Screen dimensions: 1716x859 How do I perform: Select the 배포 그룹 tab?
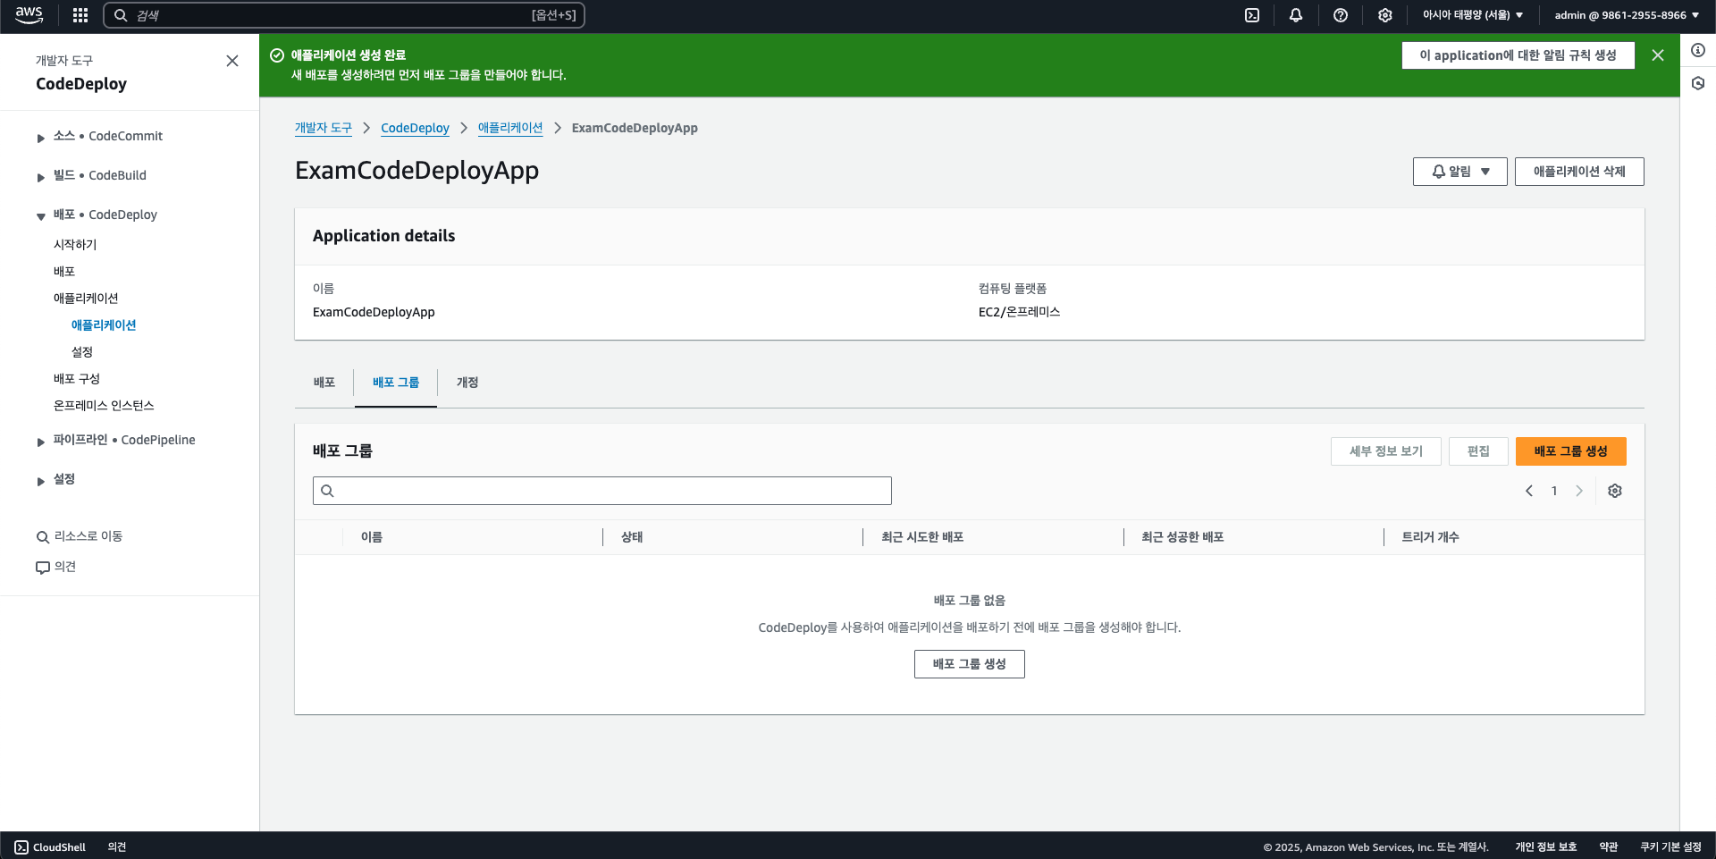396,383
